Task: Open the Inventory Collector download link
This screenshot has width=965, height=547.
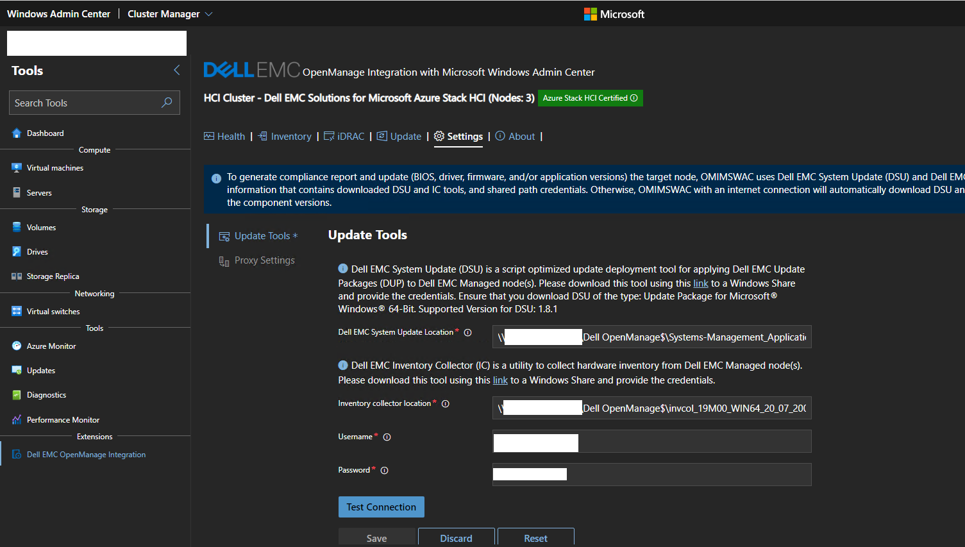Action: click(x=500, y=380)
